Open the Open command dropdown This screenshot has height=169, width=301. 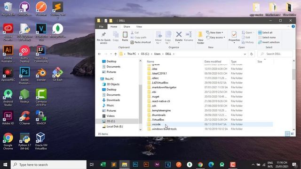click(x=248, y=32)
